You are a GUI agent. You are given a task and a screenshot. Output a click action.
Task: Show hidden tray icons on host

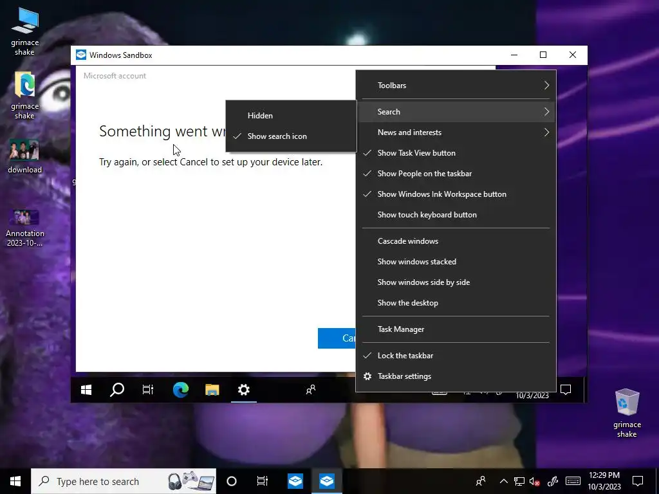coord(503,481)
